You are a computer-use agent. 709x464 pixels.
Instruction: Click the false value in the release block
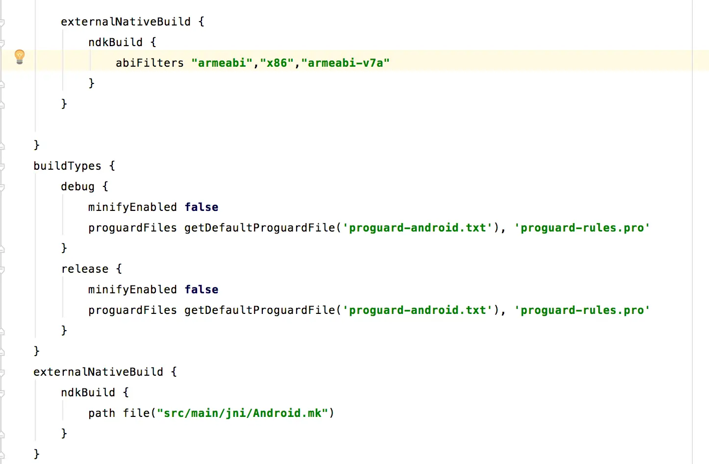pos(202,289)
